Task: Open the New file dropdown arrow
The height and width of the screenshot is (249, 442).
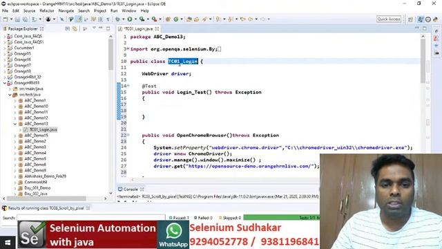Action: click(11, 19)
